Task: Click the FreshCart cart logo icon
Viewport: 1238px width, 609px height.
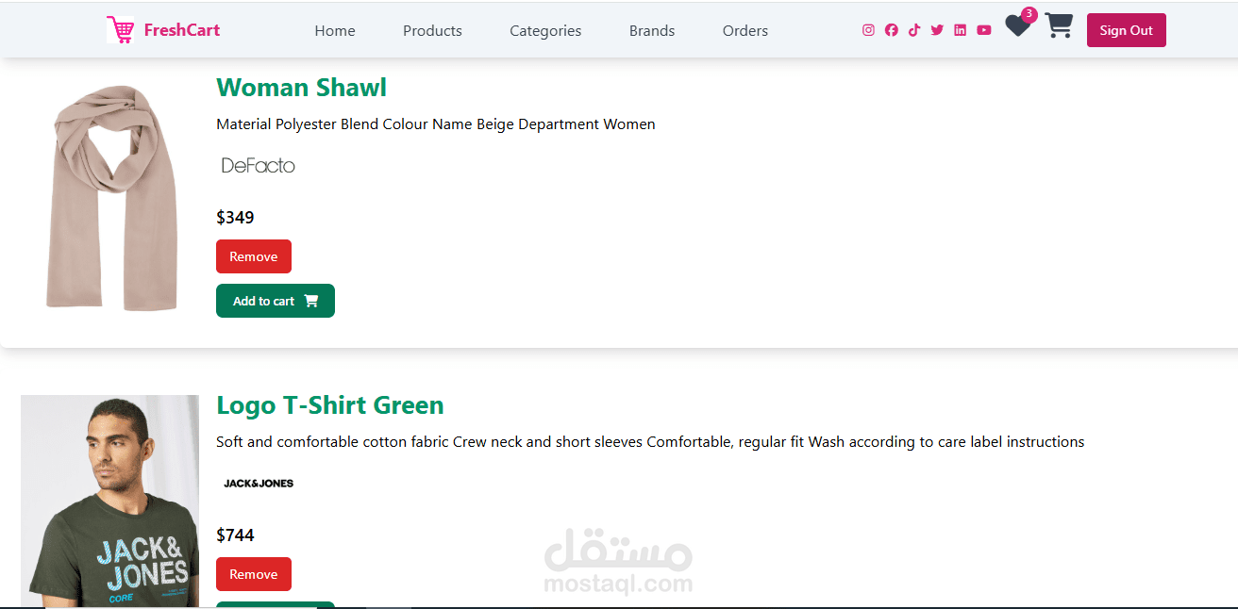Action: tap(120, 30)
